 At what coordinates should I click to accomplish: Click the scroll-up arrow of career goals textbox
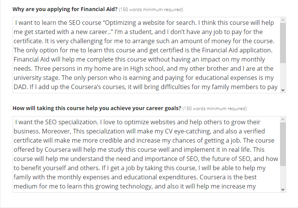pyautogui.click(x=283, y=119)
